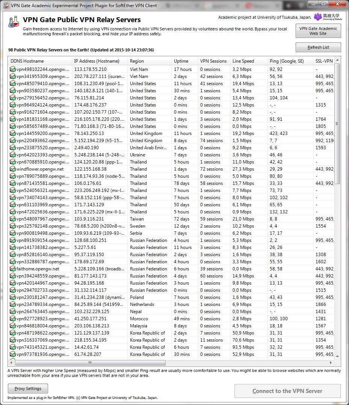Click the Taiwan region cell
349x405 pixels.
point(137,219)
